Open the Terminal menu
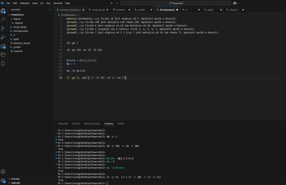This screenshot has width=286, height=185. (58, 3)
